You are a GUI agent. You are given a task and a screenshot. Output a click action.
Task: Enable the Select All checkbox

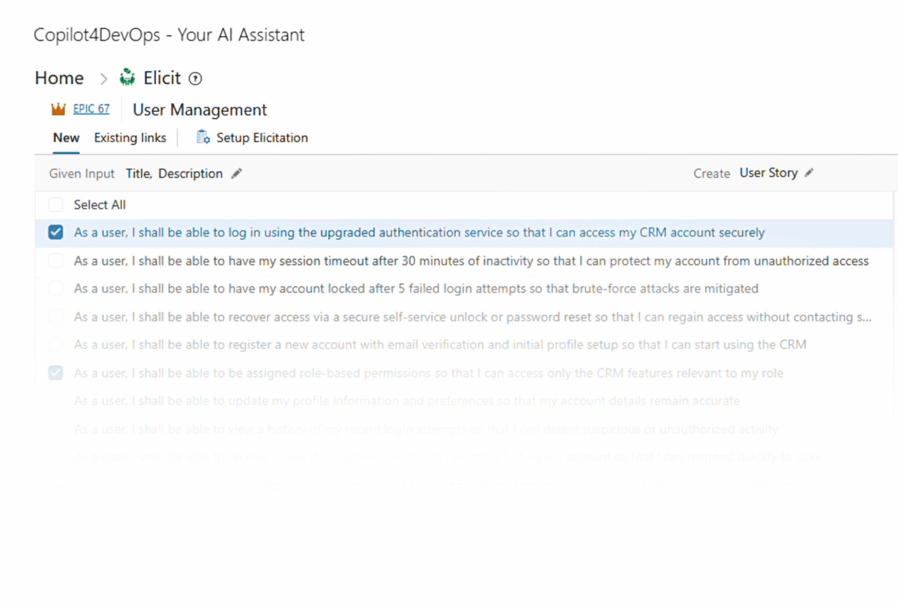click(x=56, y=204)
